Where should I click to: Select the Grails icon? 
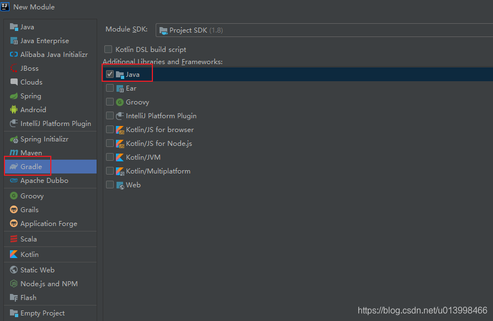[14, 209]
